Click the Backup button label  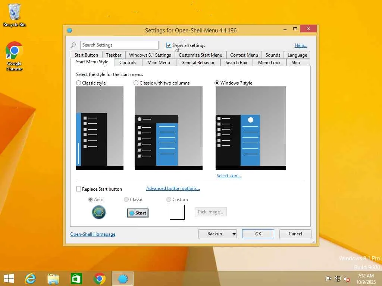tap(215, 234)
